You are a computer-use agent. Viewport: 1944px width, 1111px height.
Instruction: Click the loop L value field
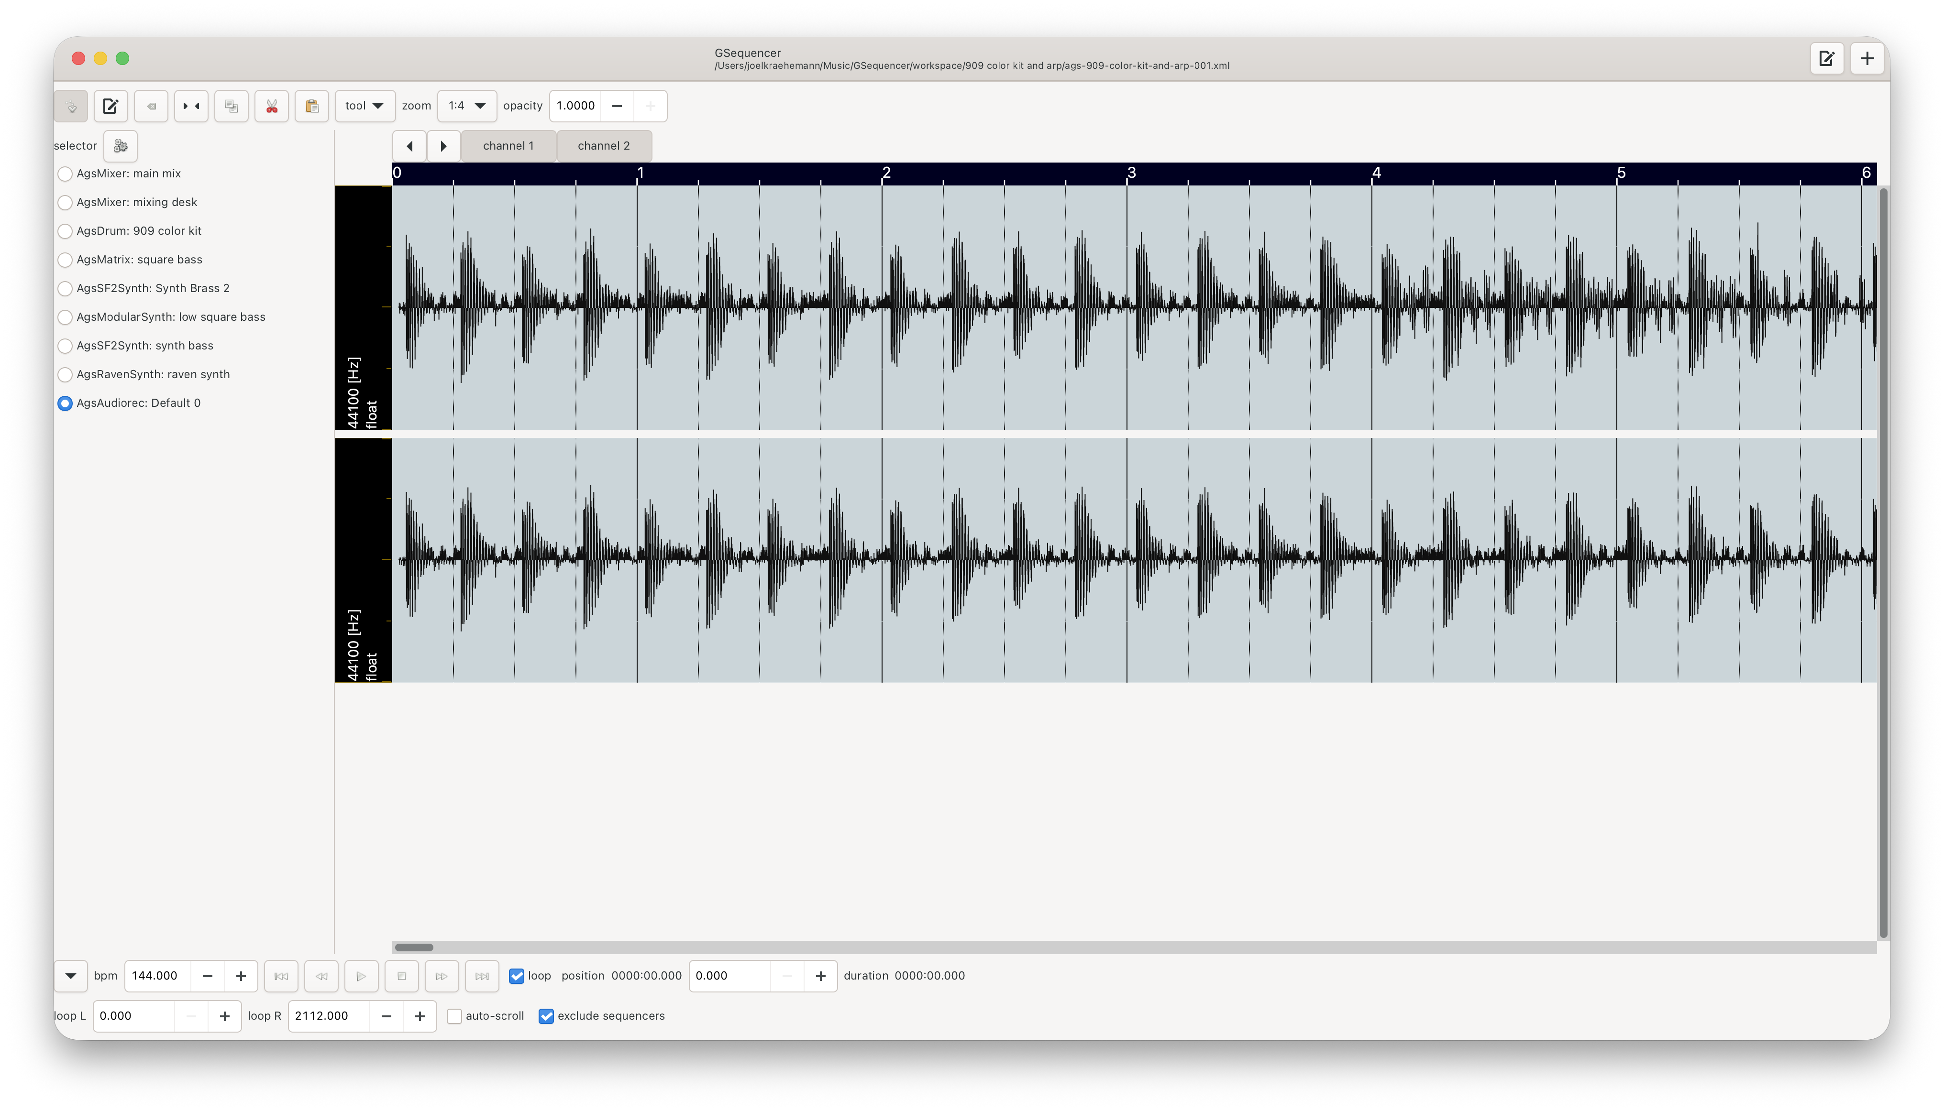(x=134, y=1016)
